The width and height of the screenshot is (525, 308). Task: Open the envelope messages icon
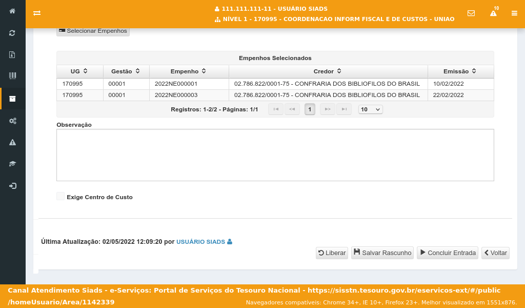click(x=471, y=13)
